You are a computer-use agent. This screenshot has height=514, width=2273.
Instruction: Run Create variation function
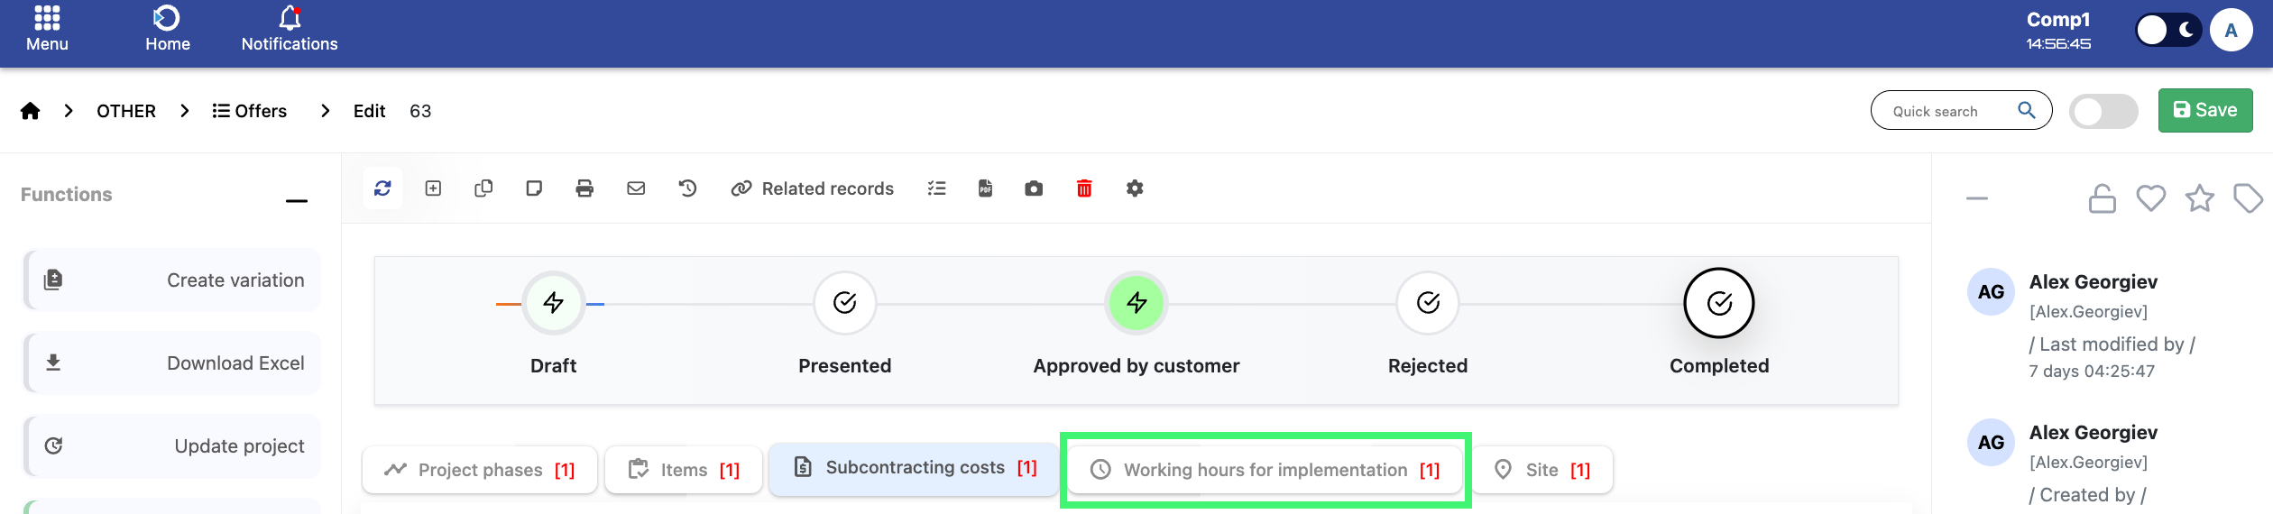point(172,280)
